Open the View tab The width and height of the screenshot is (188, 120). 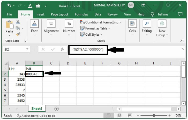point(128,14)
